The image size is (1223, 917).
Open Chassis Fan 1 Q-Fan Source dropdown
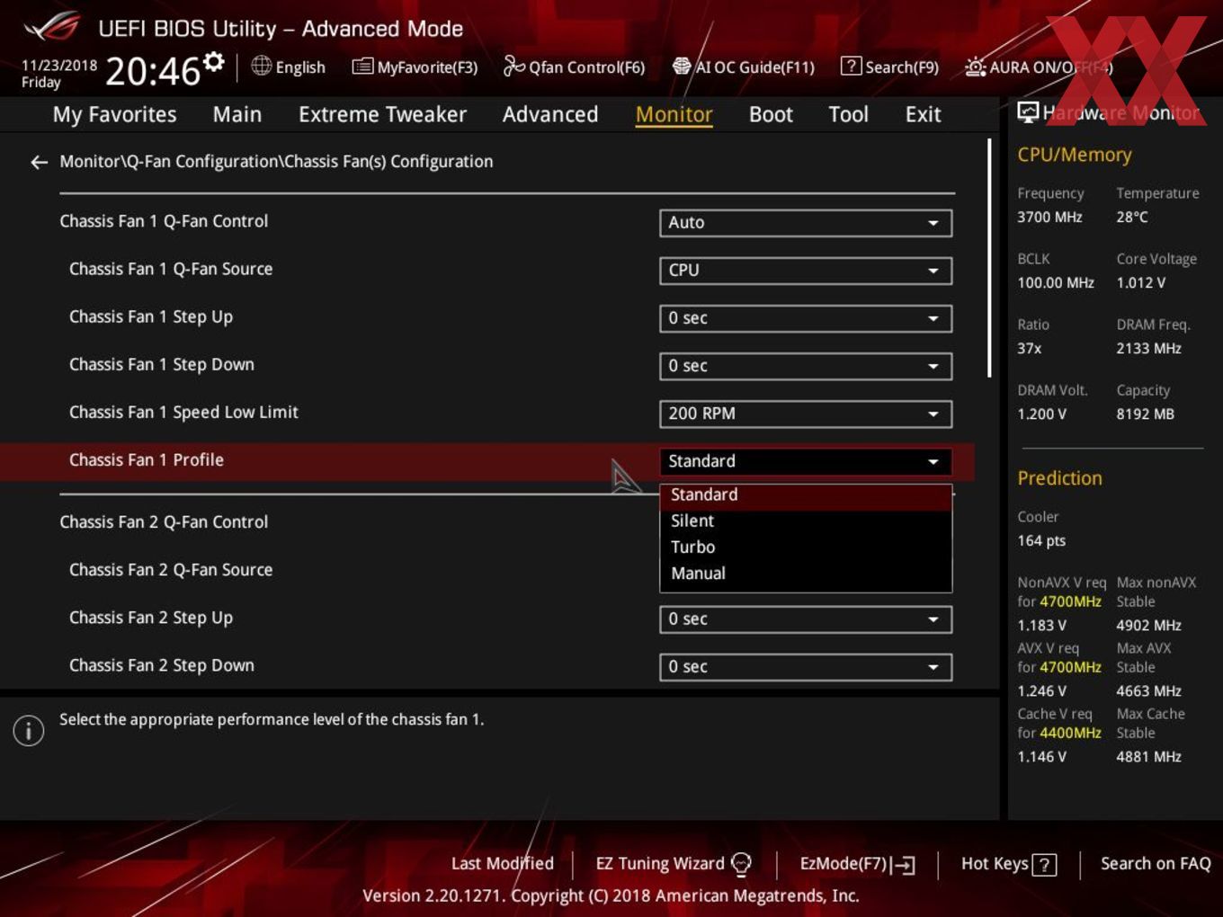click(806, 271)
